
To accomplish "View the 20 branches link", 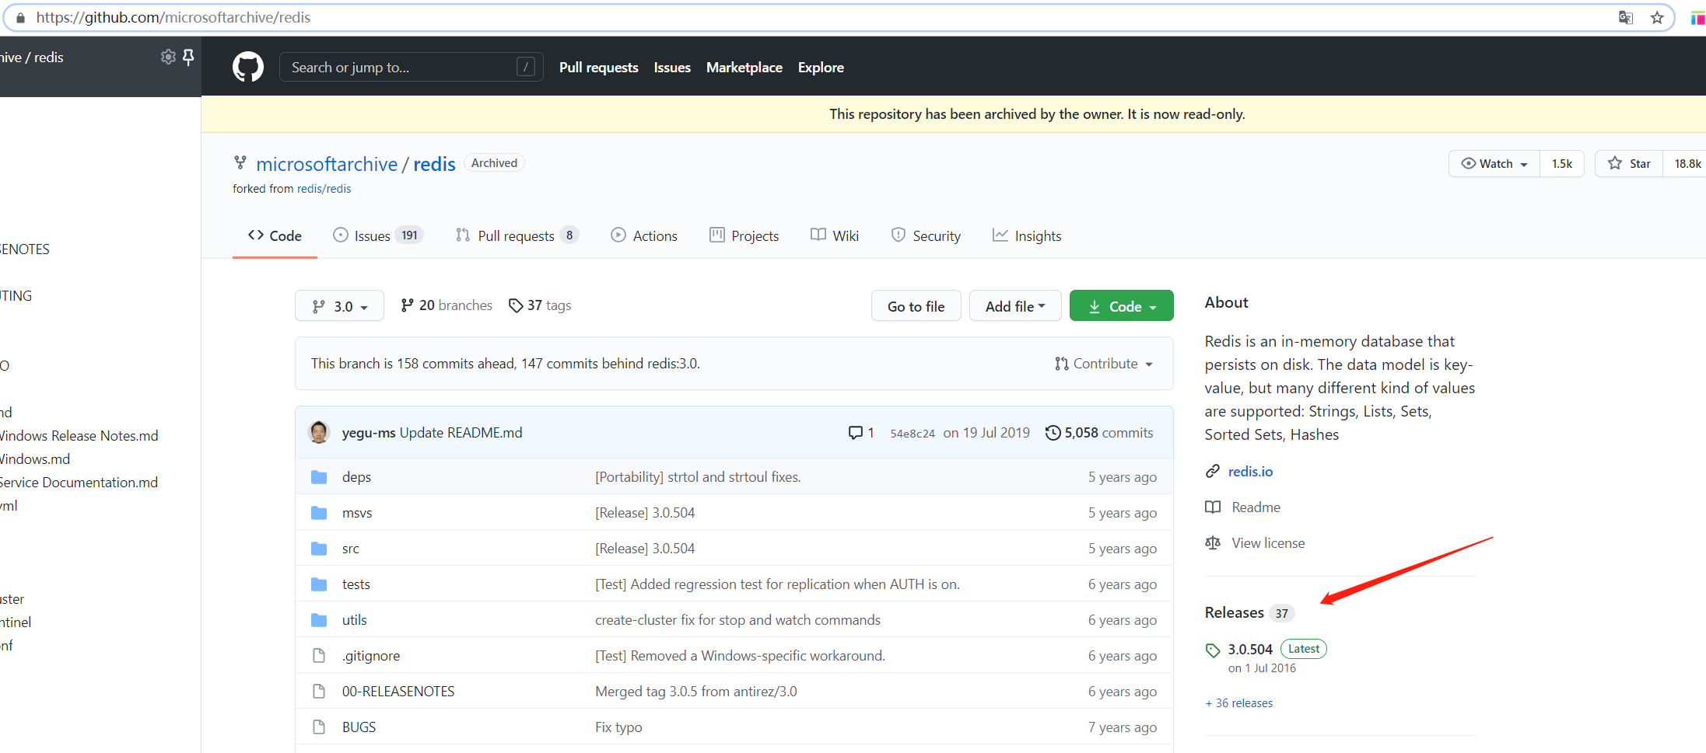I will (x=447, y=305).
